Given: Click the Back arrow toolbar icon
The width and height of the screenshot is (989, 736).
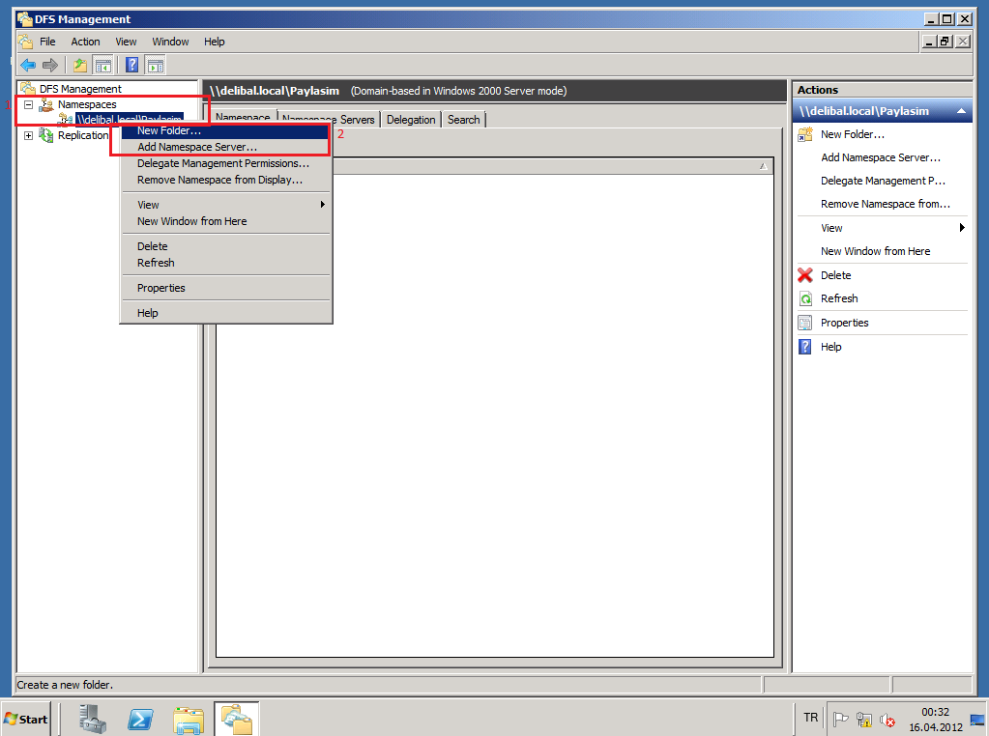Looking at the screenshot, I should coord(28,65).
